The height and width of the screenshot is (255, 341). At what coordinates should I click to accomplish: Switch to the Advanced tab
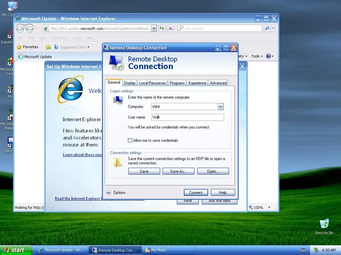pyautogui.click(x=218, y=83)
